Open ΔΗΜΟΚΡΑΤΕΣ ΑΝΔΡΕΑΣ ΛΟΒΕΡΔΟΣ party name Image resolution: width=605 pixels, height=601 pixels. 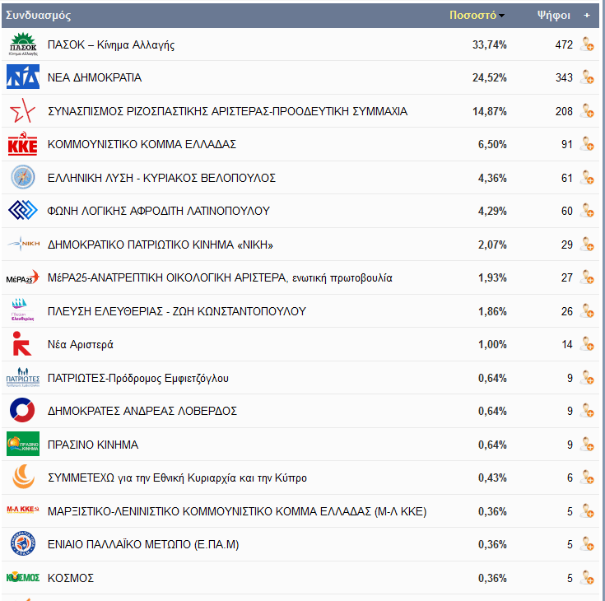(142, 411)
